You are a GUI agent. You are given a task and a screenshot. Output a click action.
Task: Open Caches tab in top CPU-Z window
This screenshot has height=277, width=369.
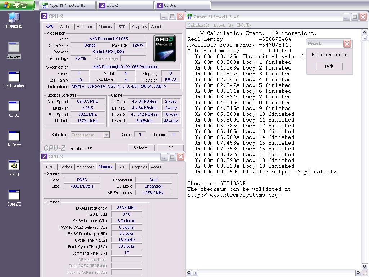click(66, 27)
